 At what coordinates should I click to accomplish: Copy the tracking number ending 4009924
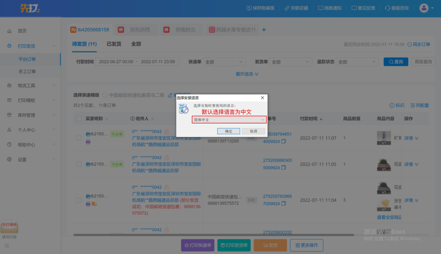283,141
